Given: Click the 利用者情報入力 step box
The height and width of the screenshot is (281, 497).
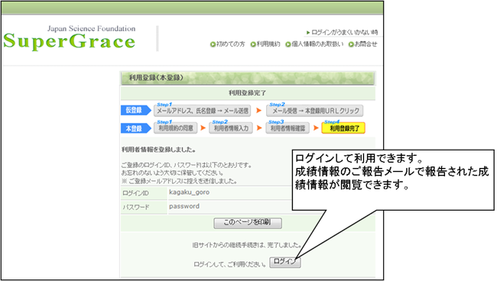Looking at the screenshot, I should tap(231, 128).
